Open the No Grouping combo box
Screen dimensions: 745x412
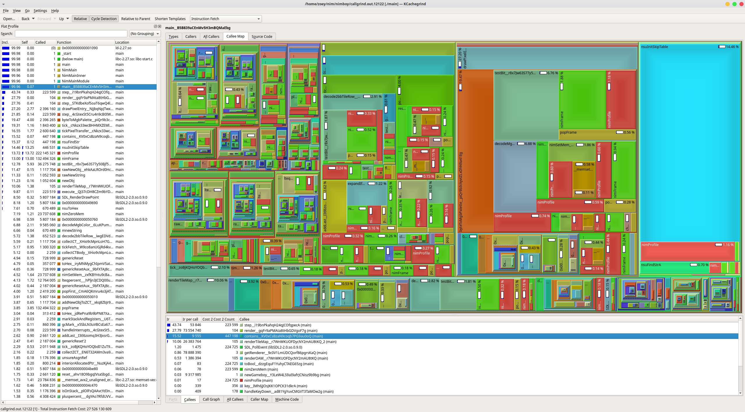click(145, 34)
